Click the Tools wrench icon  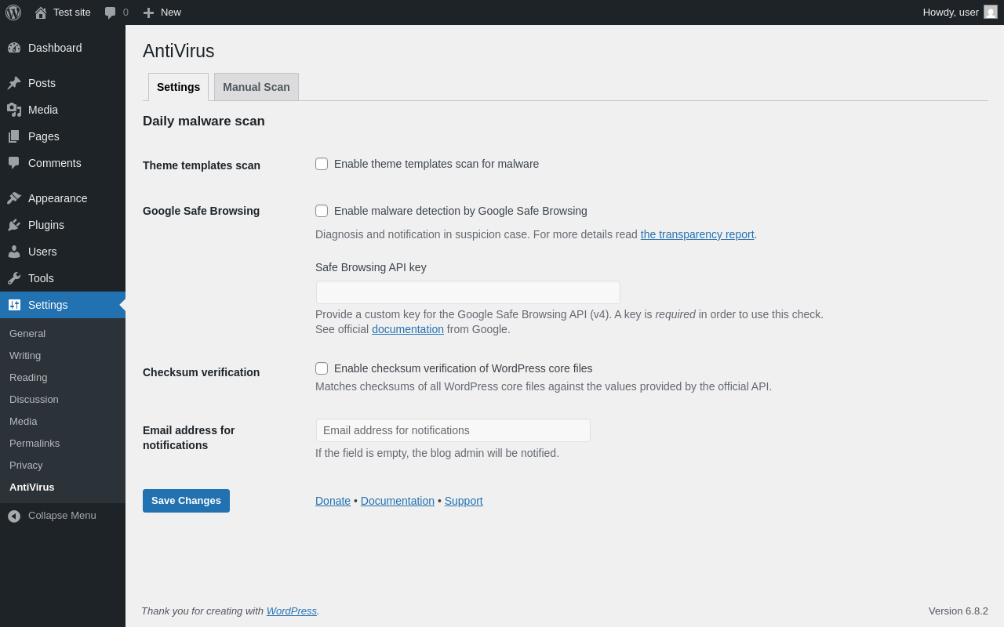(x=14, y=278)
